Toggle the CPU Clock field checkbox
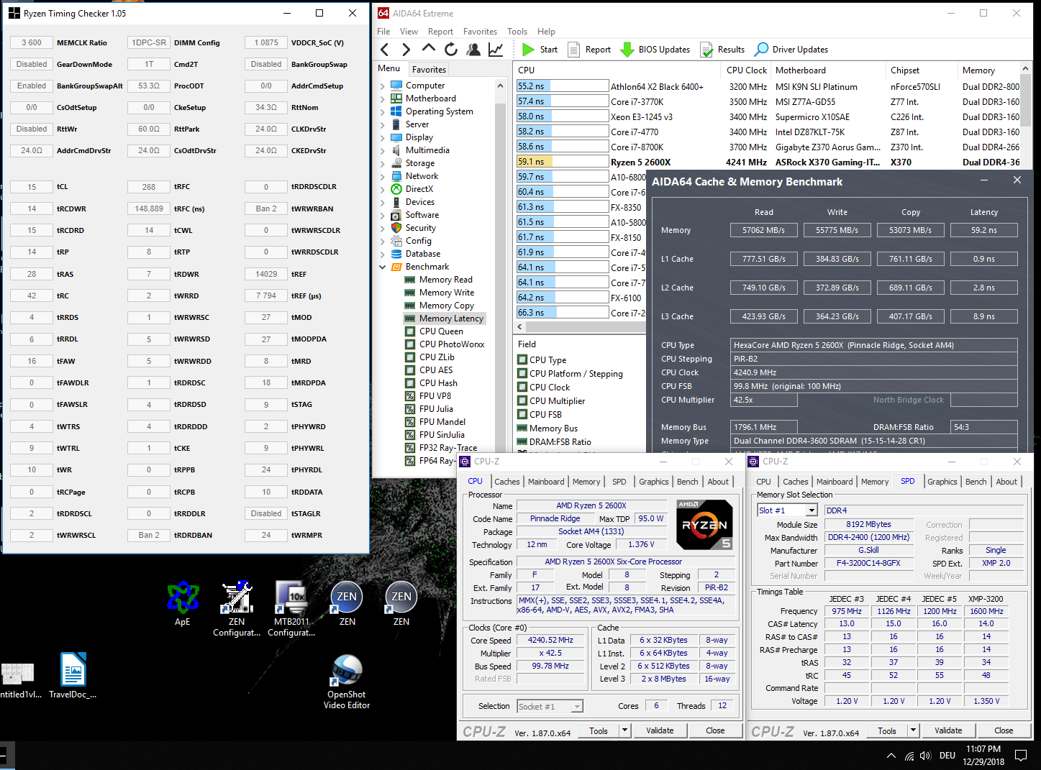The height and width of the screenshot is (770, 1041). pyautogui.click(x=523, y=388)
